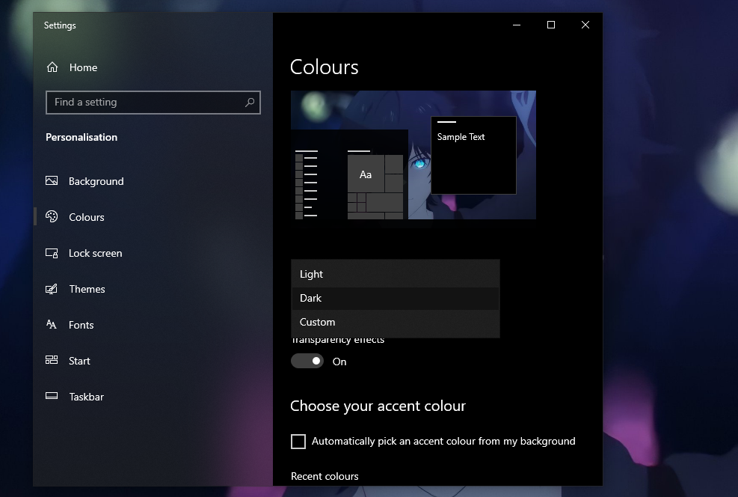Go to the Themes section
Image resolution: width=738 pixels, height=497 pixels.
pyautogui.click(x=87, y=289)
